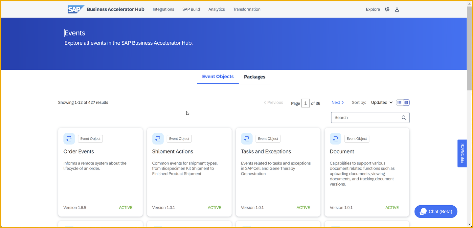Open the SAP Build menu

tap(191, 9)
